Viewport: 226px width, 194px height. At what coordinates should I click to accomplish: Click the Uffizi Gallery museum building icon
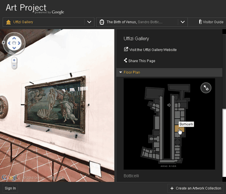tap(9, 22)
